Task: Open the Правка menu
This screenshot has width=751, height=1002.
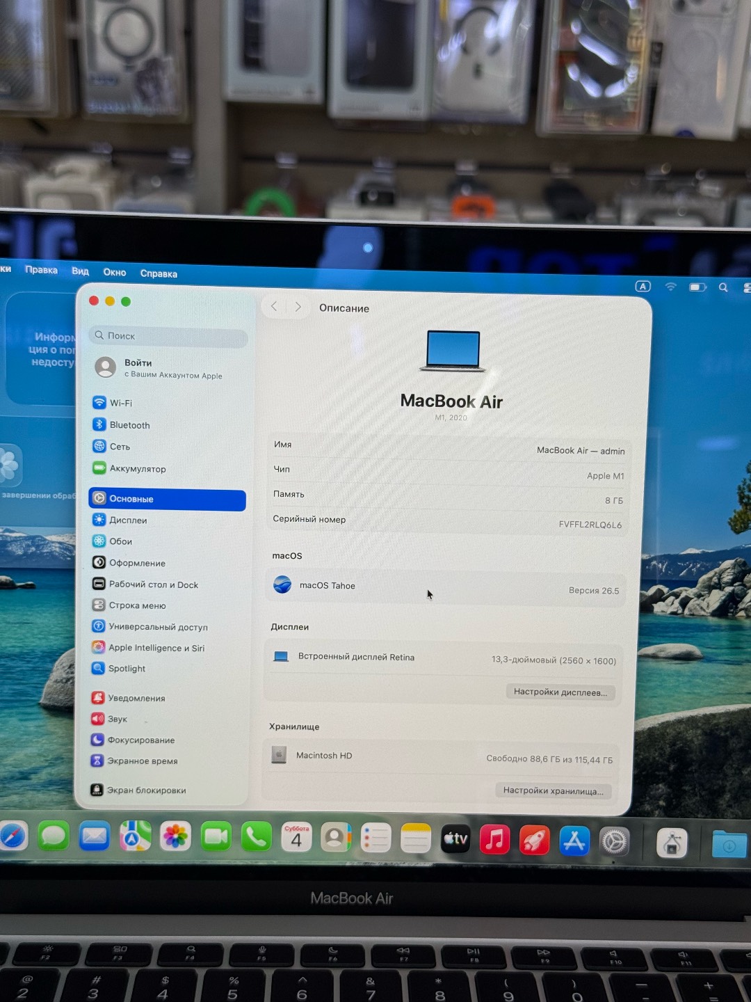Action: tap(41, 269)
